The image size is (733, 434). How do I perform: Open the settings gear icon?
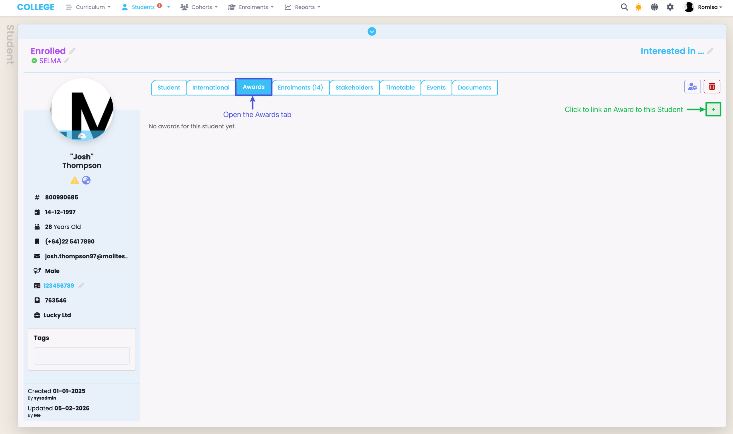click(x=670, y=7)
